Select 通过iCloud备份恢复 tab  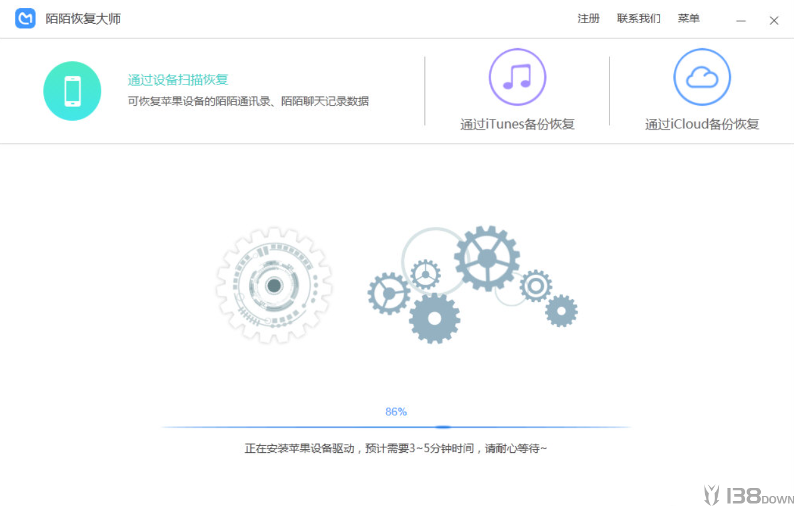(x=702, y=124)
